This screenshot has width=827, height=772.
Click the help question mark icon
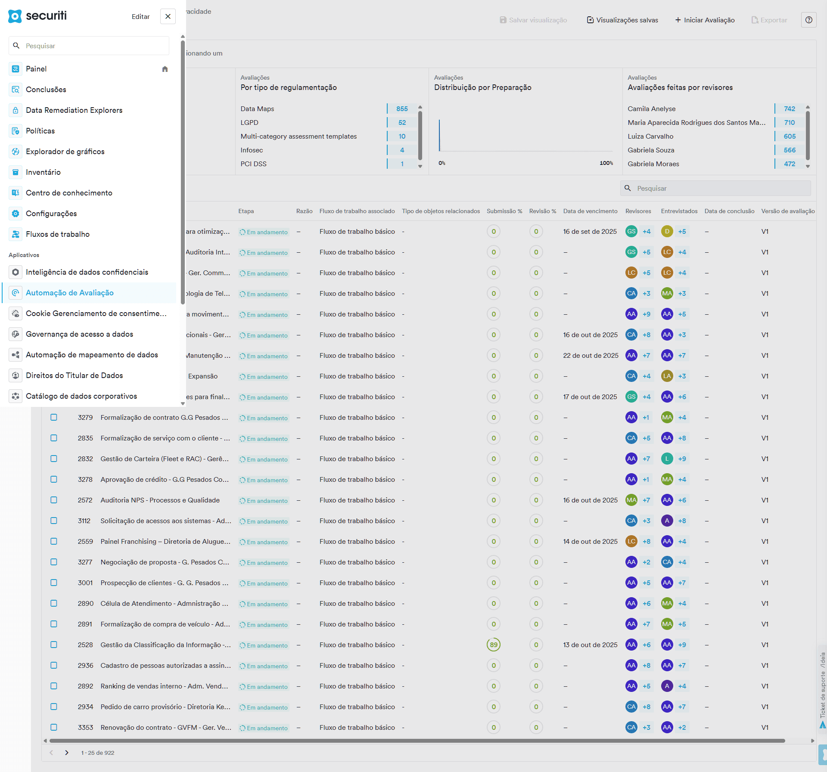(x=808, y=20)
